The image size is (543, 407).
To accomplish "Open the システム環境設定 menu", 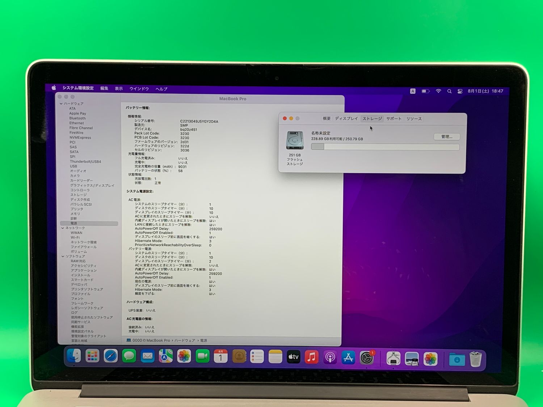I will 78,88.
